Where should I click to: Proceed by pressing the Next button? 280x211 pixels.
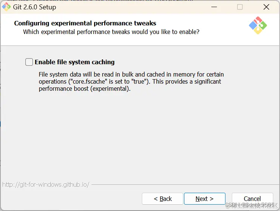point(205,199)
